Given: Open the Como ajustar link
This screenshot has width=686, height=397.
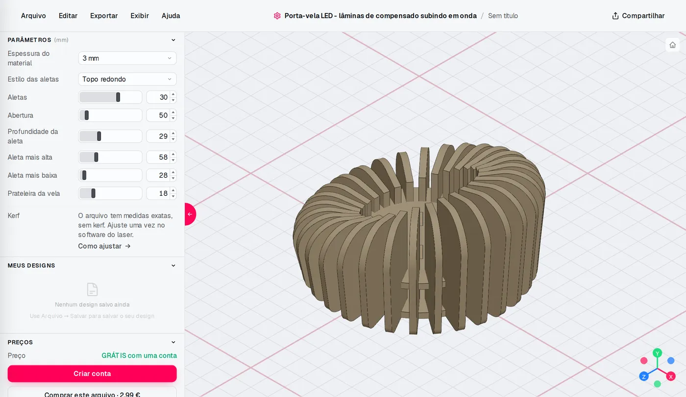Looking at the screenshot, I should 104,246.
